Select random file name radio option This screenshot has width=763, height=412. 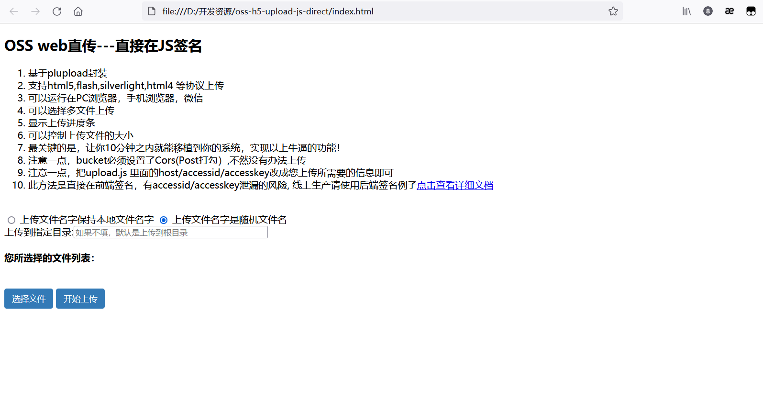point(164,220)
